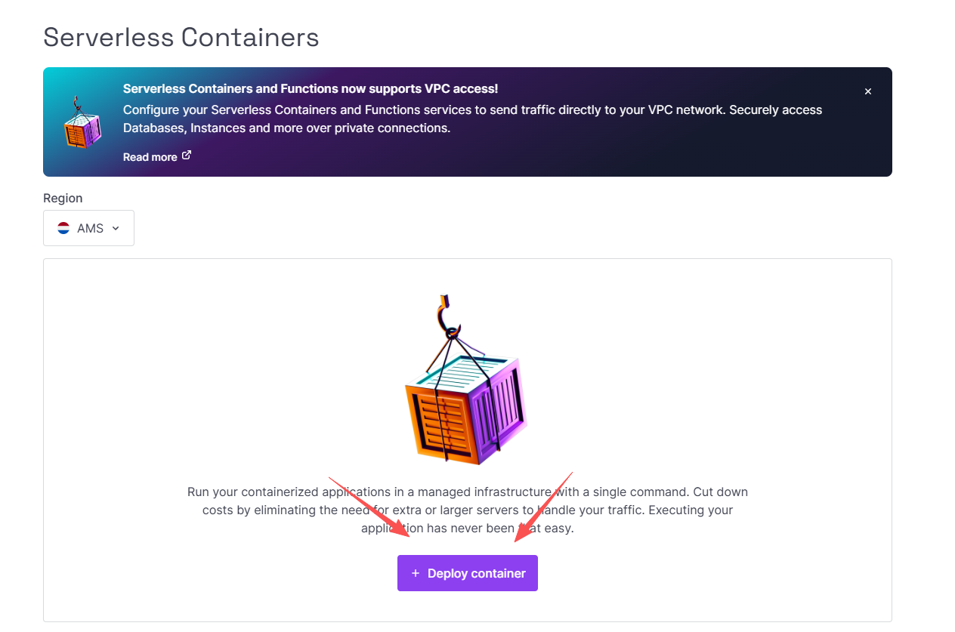The height and width of the screenshot is (632, 955).
Task: Click the chevron arrow in region selector
Action: pyautogui.click(x=116, y=228)
